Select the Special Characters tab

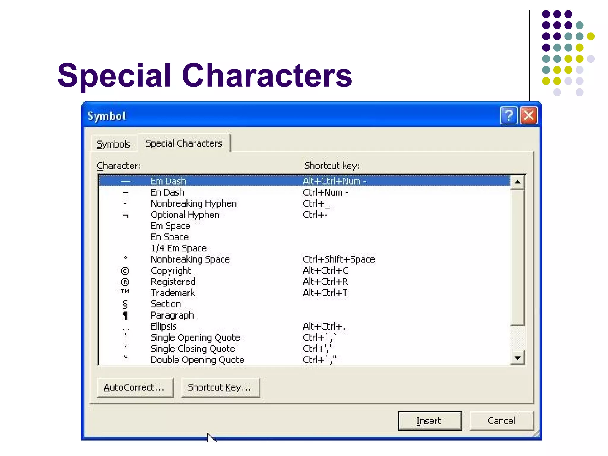click(x=184, y=143)
